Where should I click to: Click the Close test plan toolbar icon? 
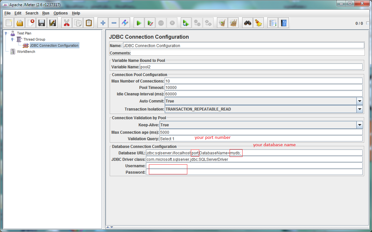click(x=31, y=23)
